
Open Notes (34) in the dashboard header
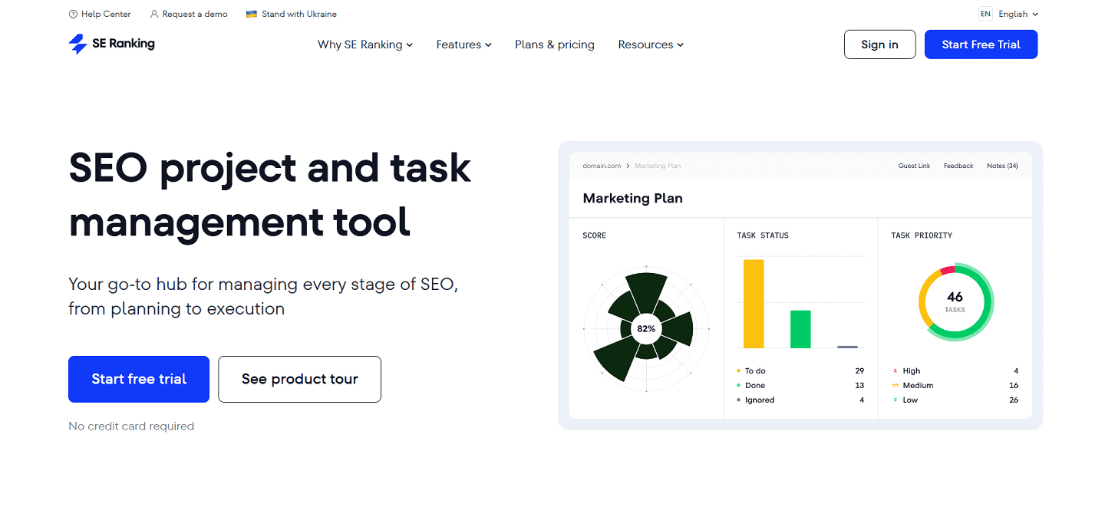tap(1002, 166)
